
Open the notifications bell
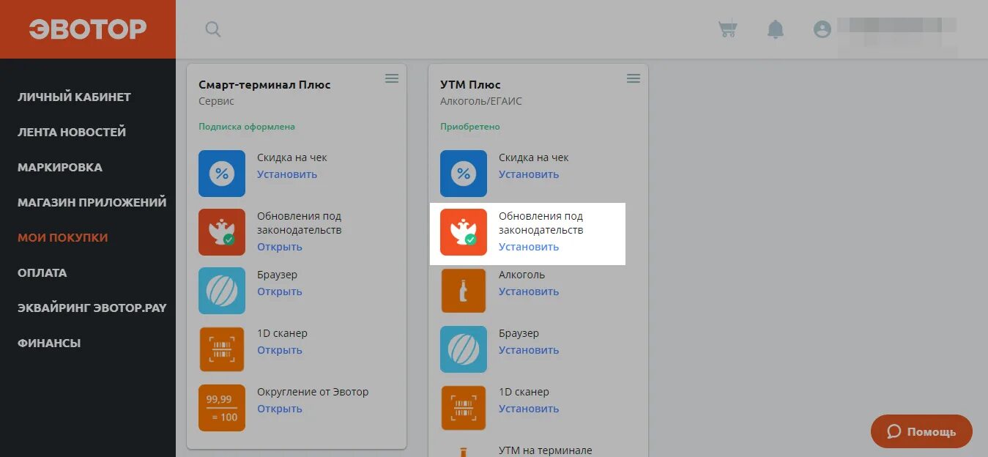775,29
